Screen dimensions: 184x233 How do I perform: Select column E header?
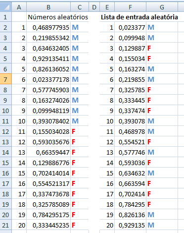tap(107, 7)
